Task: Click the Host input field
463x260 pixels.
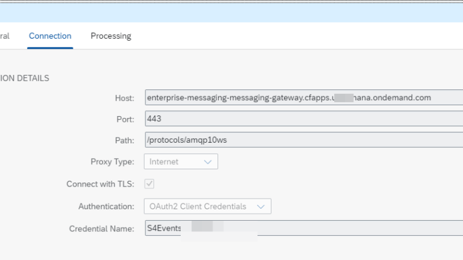Action: tap(303, 98)
